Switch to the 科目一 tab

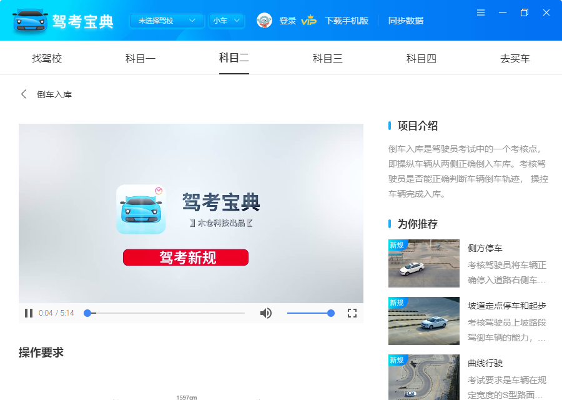point(140,59)
